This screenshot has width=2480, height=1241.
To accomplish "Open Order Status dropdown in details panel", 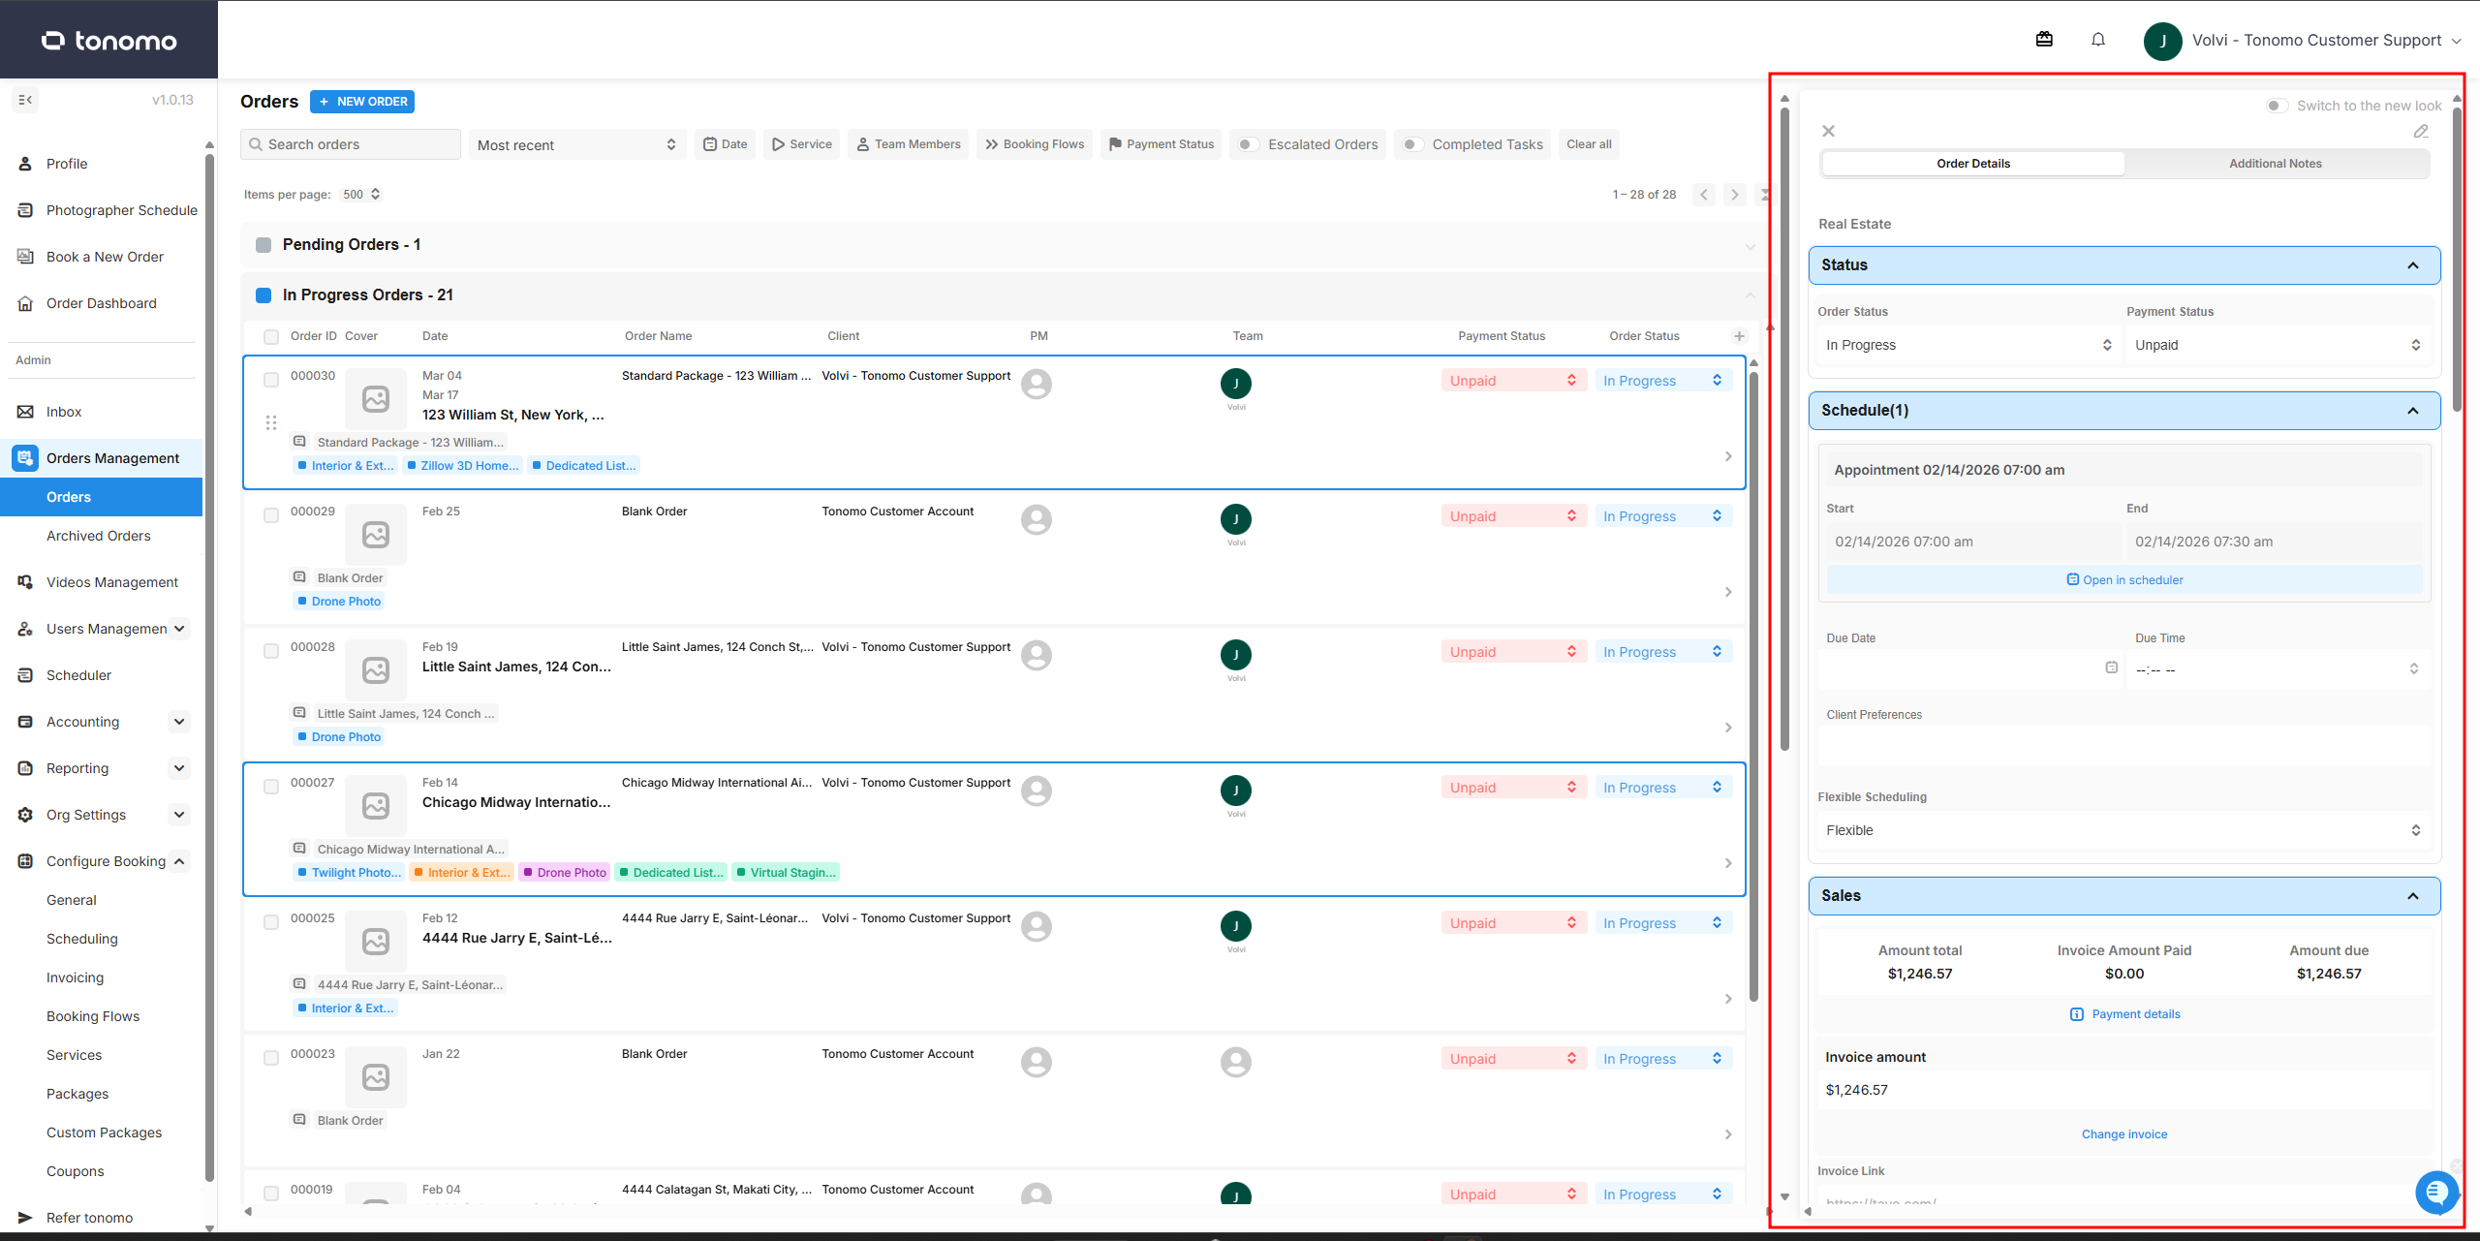I will point(1968,345).
